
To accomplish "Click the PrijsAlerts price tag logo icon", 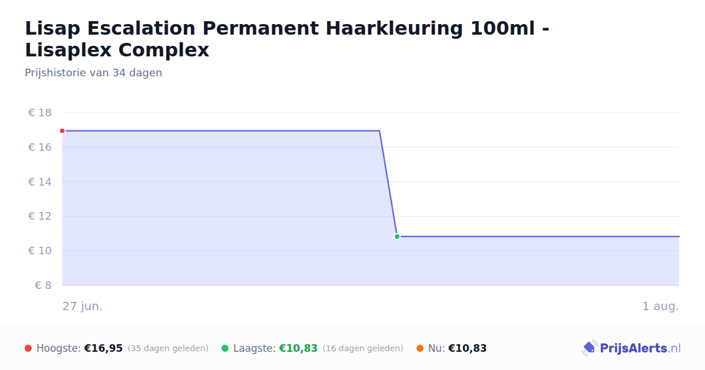I will 589,348.
